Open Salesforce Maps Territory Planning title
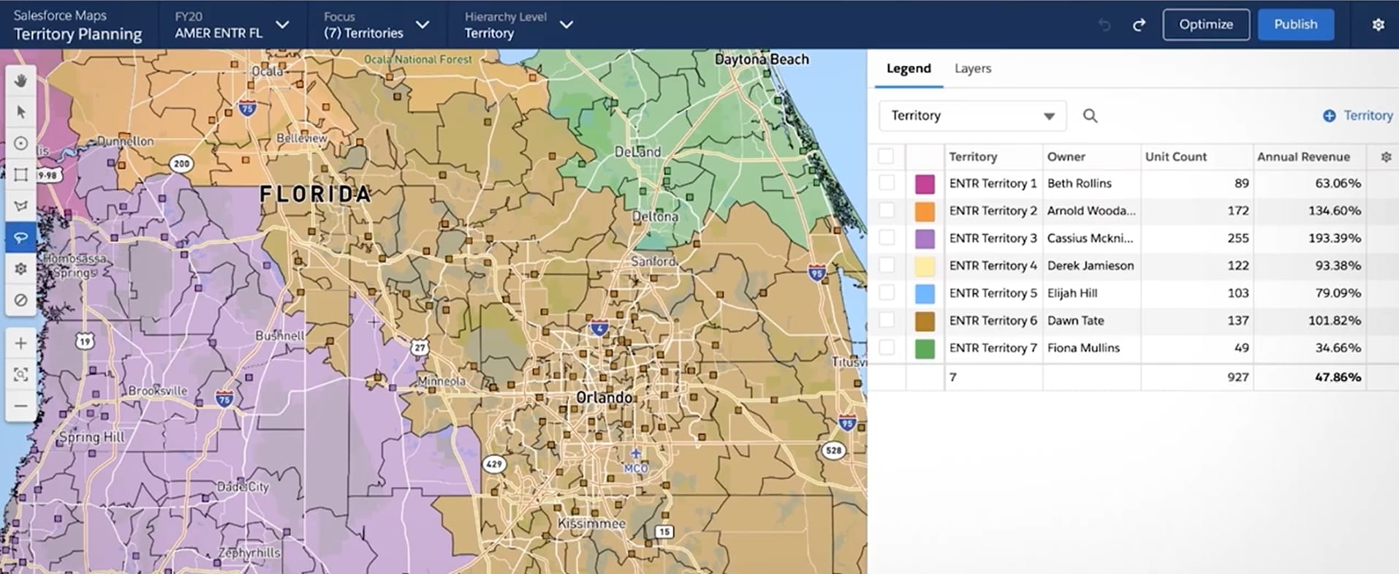 (77, 25)
